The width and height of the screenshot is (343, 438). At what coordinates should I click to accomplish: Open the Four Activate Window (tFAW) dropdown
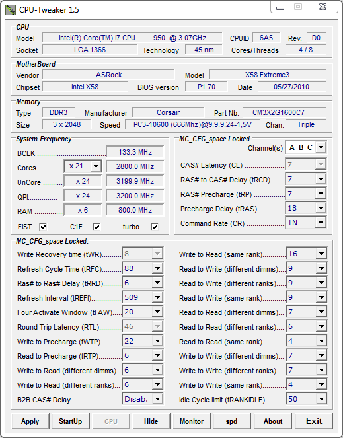(x=157, y=312)
